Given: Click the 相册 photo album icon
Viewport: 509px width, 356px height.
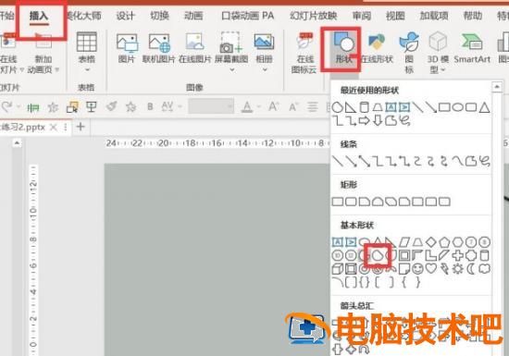Looking at the screenshot, I should [x=265, y=43].
